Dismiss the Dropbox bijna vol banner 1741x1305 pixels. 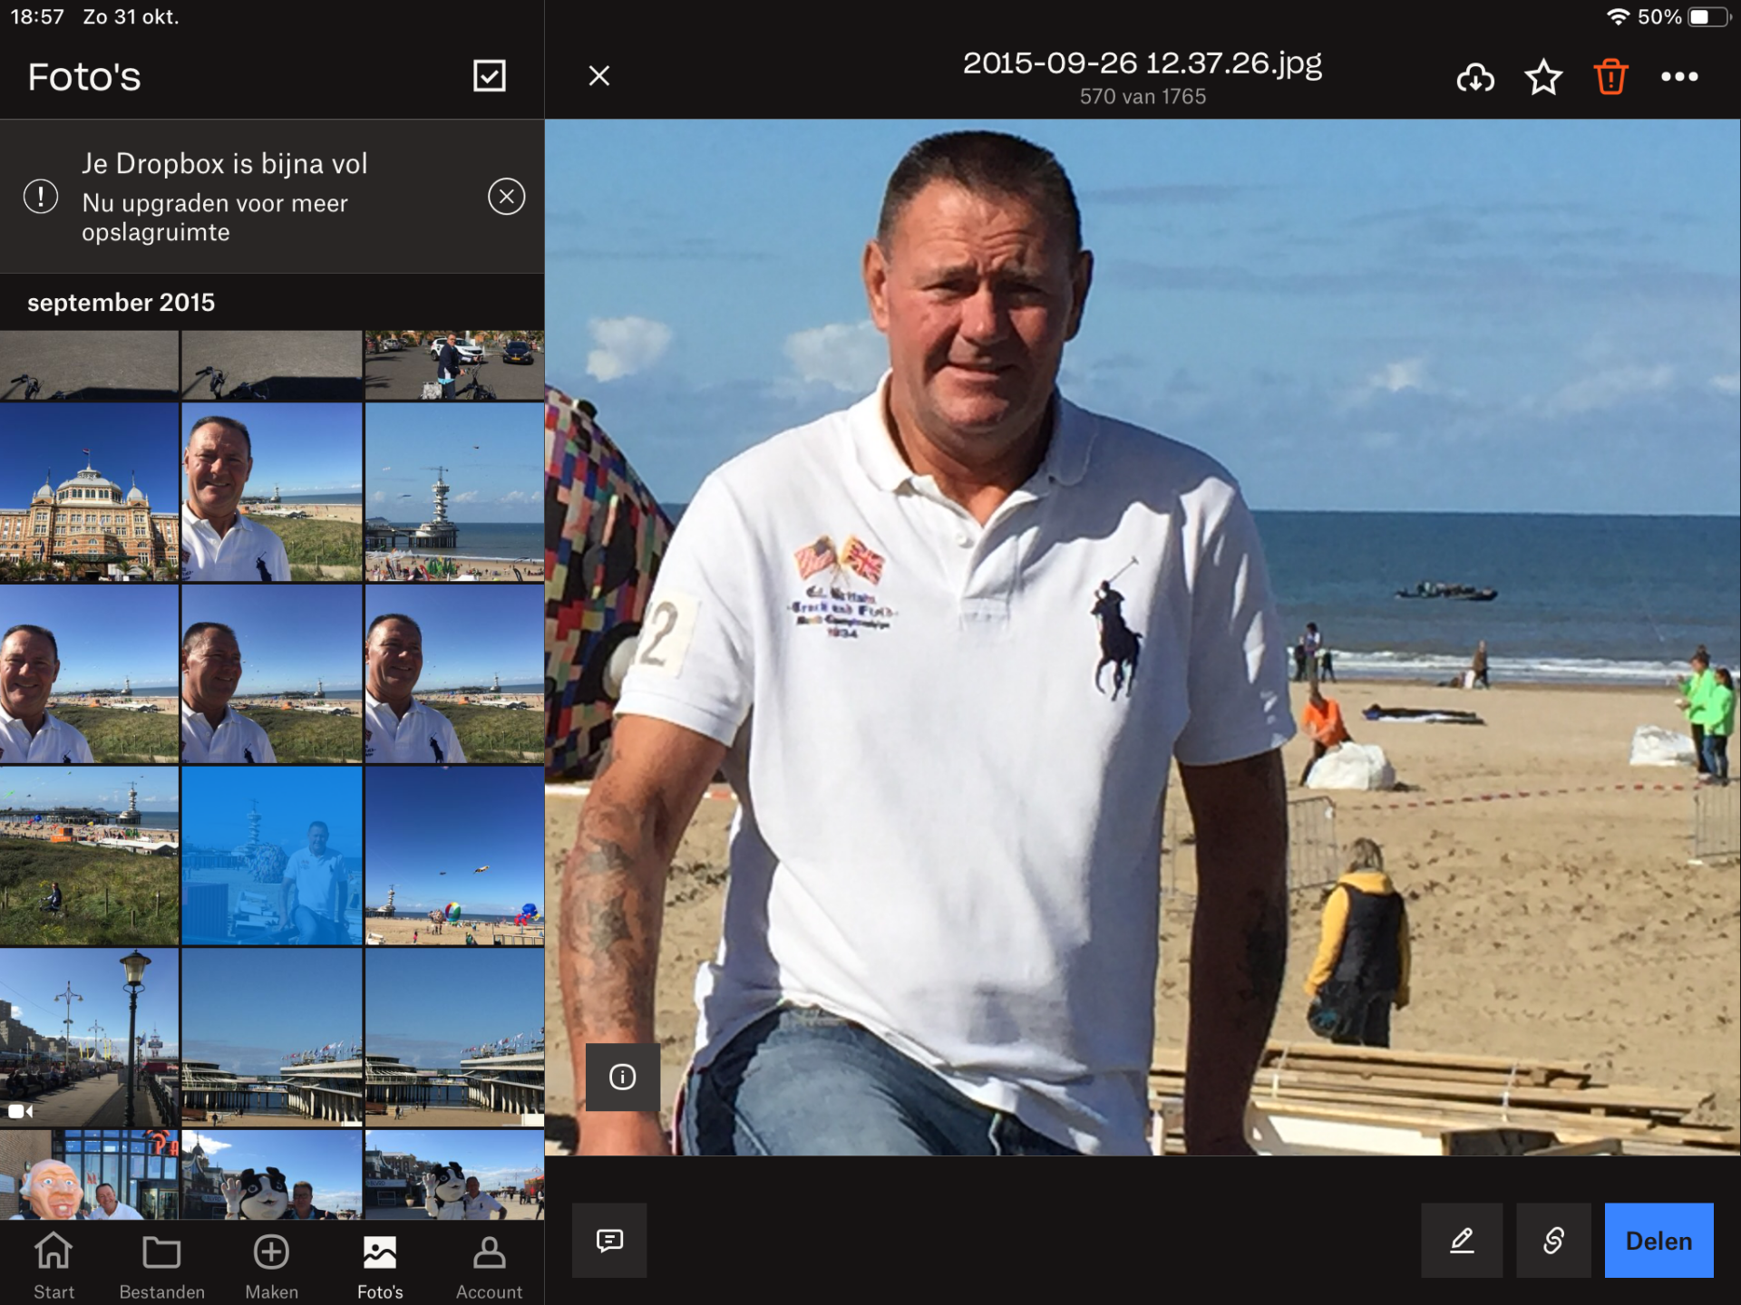tap(506, 197)
